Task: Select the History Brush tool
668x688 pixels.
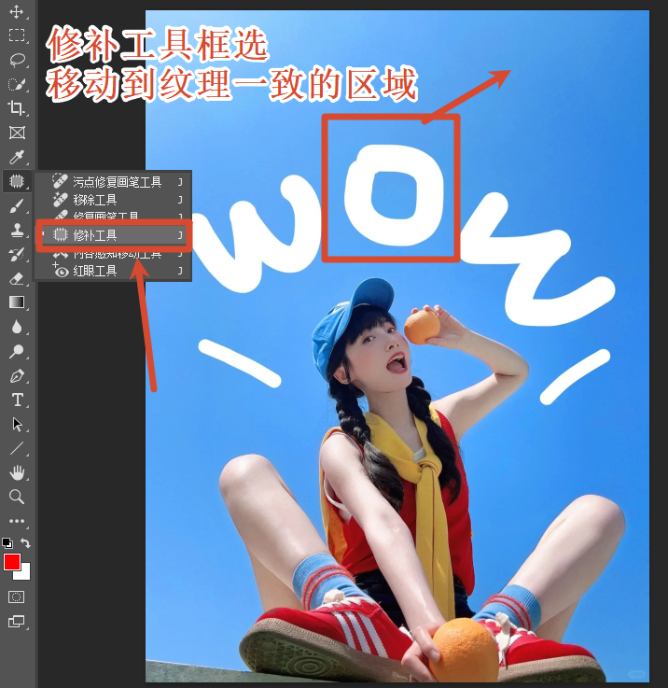Action: [17, 254]
